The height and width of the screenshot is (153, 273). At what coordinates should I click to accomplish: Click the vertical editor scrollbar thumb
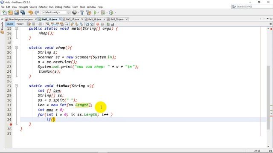(x=268, y=97)
